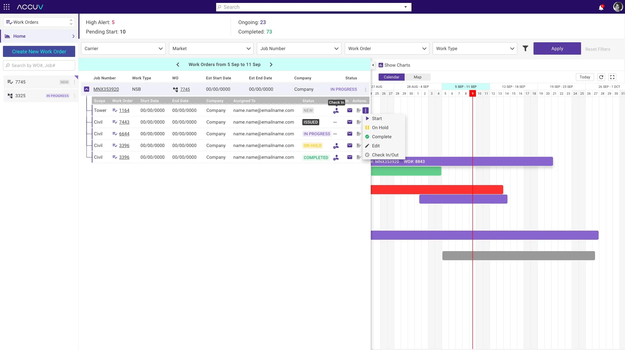Jump to Today in the calendar
Viewport: 625px width, 350px height.
tap(585, 77)
